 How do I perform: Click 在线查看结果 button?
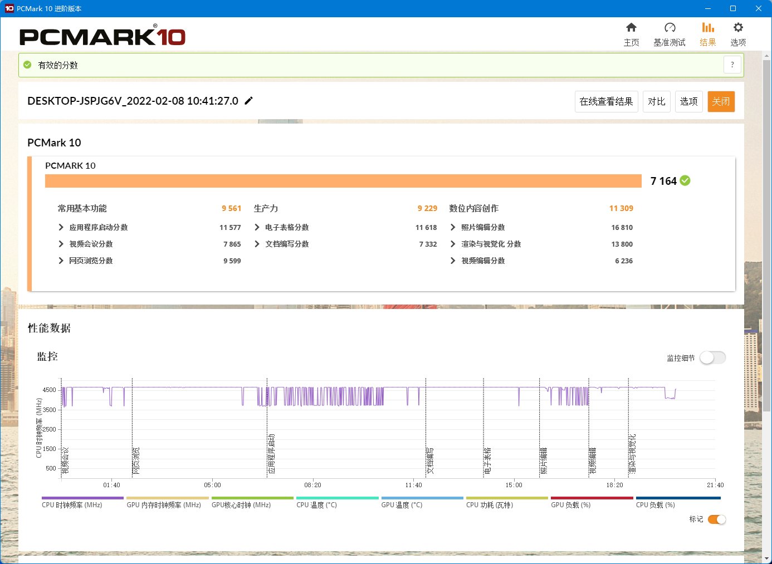[606, 101]
